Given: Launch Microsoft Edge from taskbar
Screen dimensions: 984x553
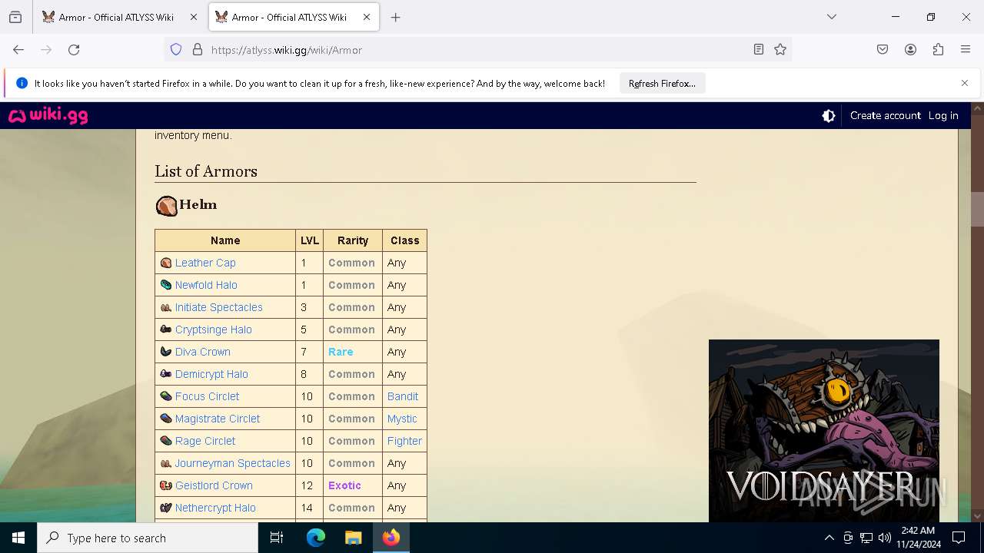Looking at the screenshot, I should coord(316,538).
